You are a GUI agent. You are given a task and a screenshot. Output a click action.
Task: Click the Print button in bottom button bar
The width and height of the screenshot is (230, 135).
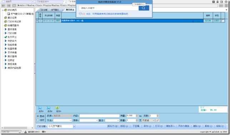[159, 126]
